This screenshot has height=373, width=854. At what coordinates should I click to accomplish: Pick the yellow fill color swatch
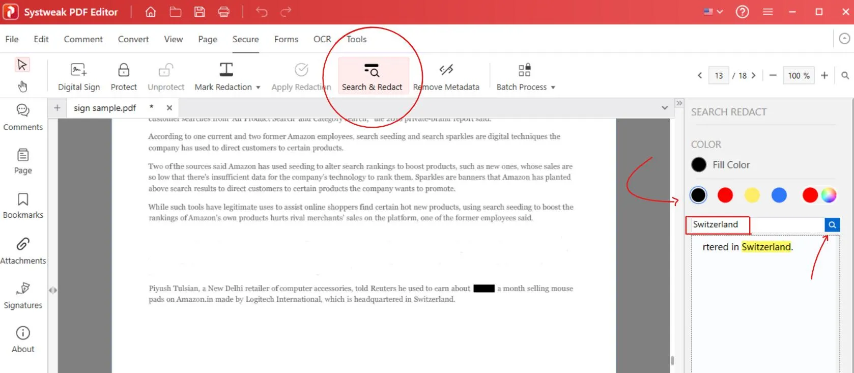(x=752, y=195)
